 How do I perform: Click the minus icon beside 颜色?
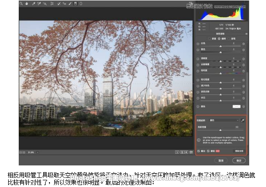(198, 107)
